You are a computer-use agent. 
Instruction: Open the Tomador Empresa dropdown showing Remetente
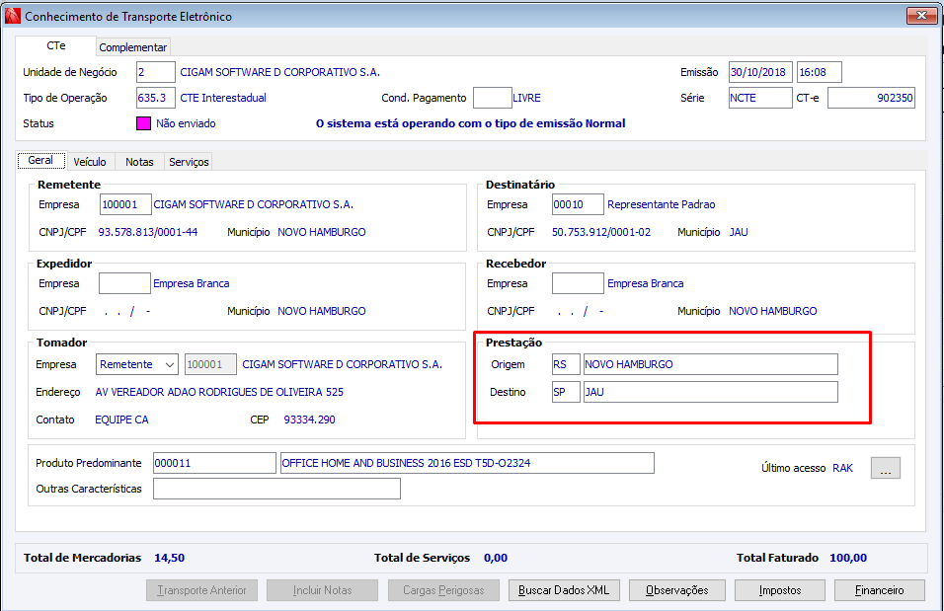136,364
